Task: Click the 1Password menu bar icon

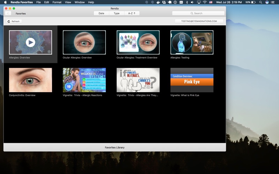Action: click(175, 2)
